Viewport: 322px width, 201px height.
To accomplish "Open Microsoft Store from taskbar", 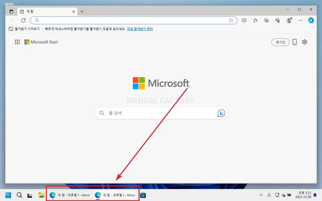I will pos(143,195).
